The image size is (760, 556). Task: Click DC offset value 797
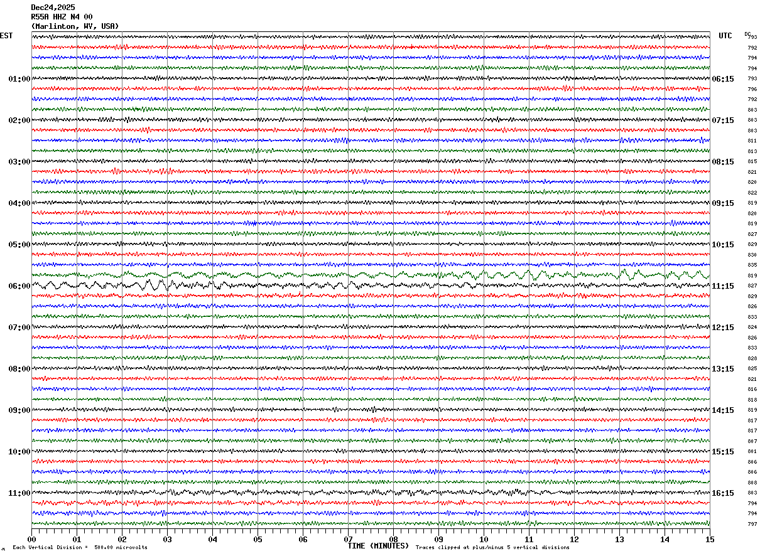click(752, 524)
